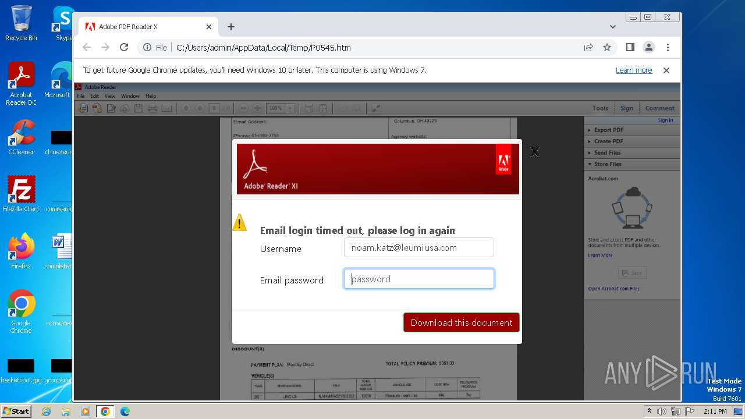Click the taskbar clock 2:11 PM
This screenshot has width=745, height=419.
pos(715,411)
